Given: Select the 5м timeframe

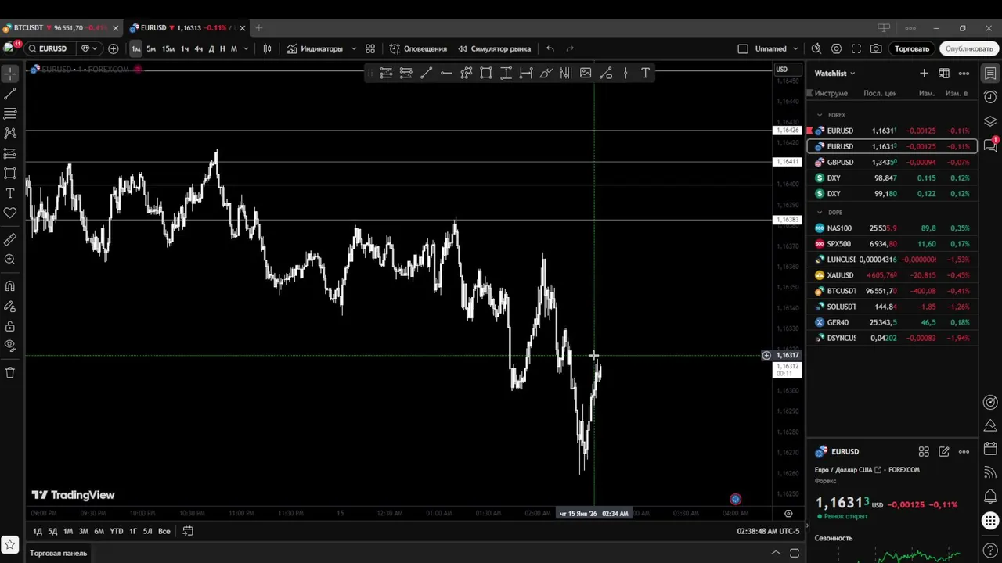Looking at the screenshot, I should tap(151, 48).
